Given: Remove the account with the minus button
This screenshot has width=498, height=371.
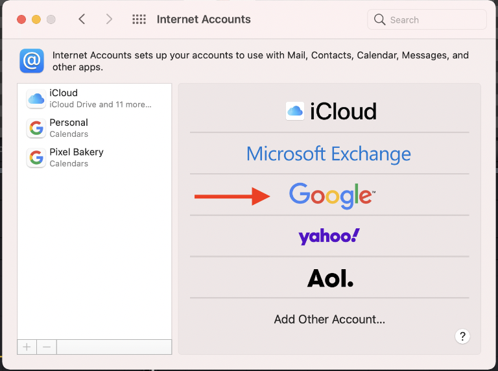Looking at the screenshot, I should (x=47, y=347).
